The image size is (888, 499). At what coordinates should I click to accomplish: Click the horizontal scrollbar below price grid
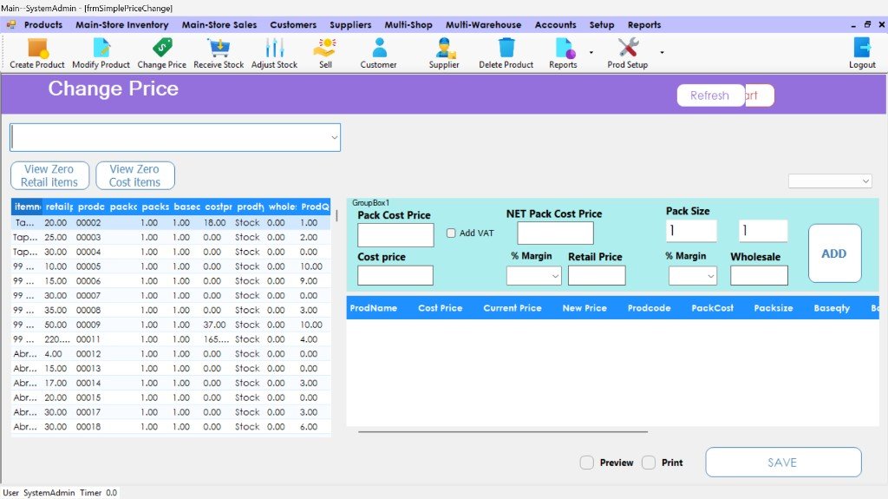click(503, 431)
